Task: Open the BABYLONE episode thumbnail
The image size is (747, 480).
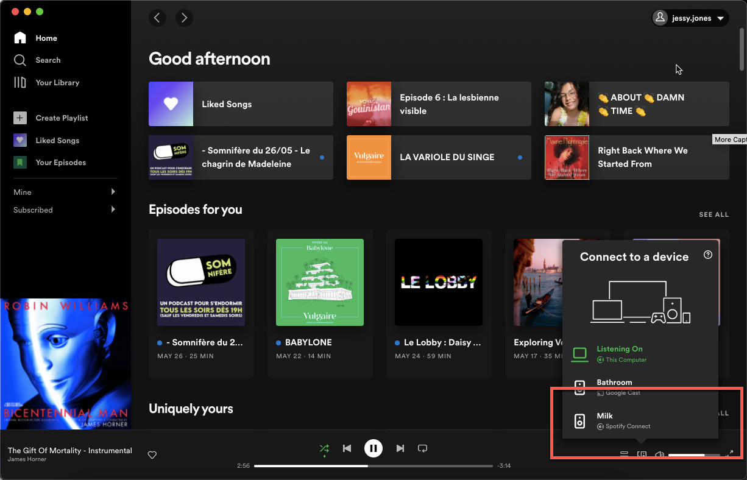Action: [319, 282]
